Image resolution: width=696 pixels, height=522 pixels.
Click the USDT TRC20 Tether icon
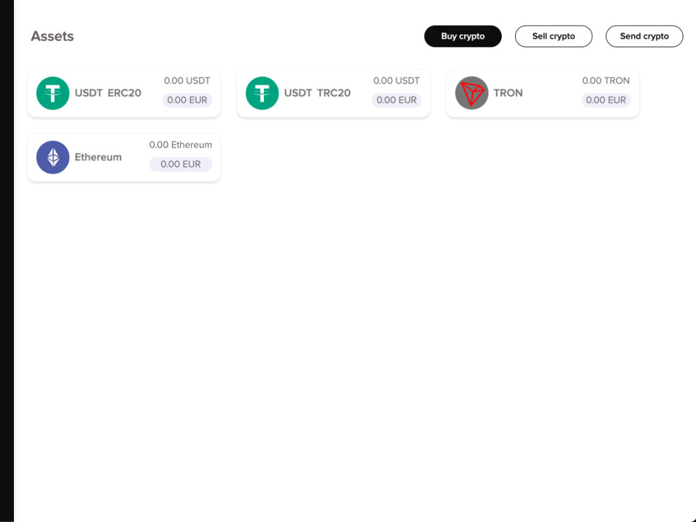point(262,93)
